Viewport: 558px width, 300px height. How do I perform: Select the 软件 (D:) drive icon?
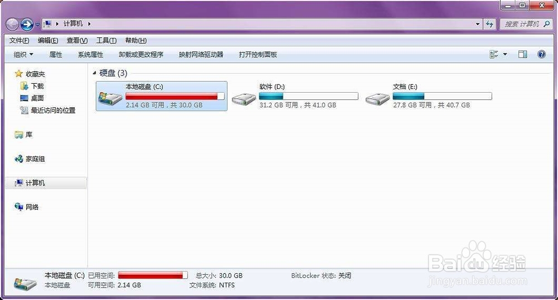pos(244,98)
